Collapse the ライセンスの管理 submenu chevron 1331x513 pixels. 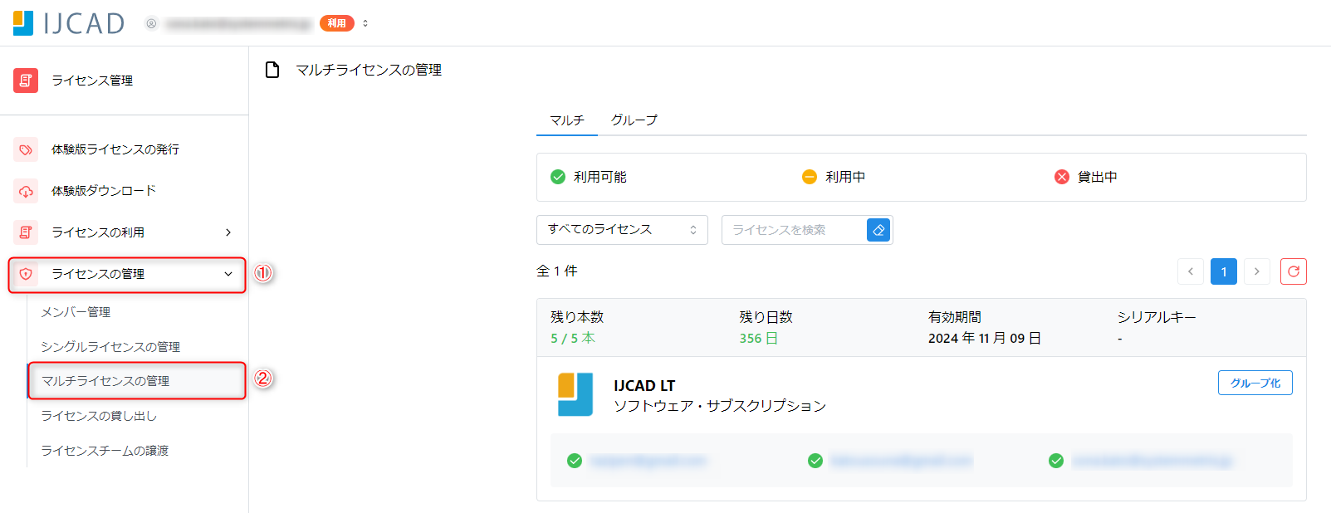click(x=228, y=274)
